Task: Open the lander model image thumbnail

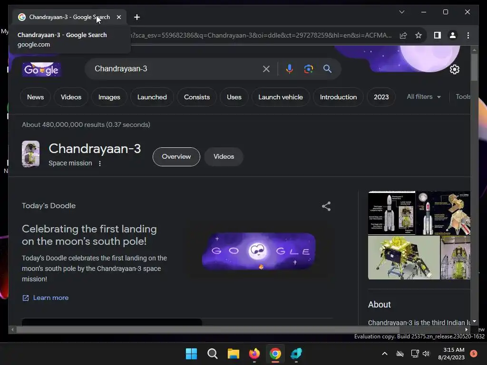Action: 404,258
